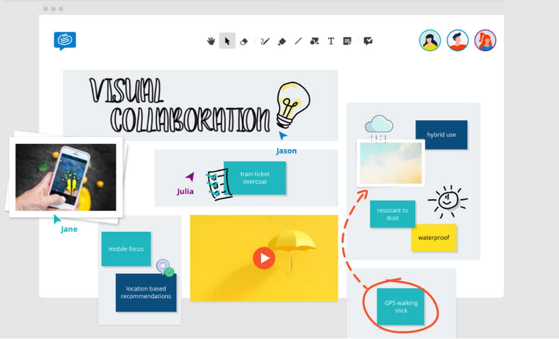The image size is (559, 339).
Task: Pick the freehand Pen tool
Action: [265, 41]
